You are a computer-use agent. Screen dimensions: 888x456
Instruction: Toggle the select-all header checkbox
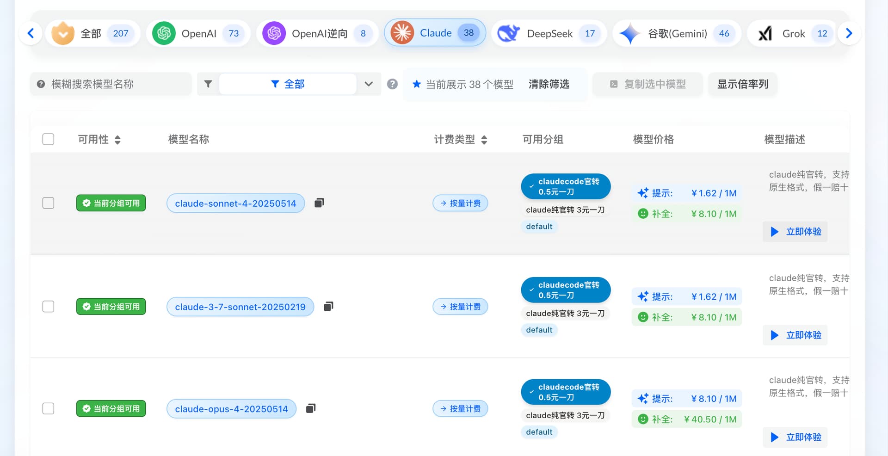(48, 139)
